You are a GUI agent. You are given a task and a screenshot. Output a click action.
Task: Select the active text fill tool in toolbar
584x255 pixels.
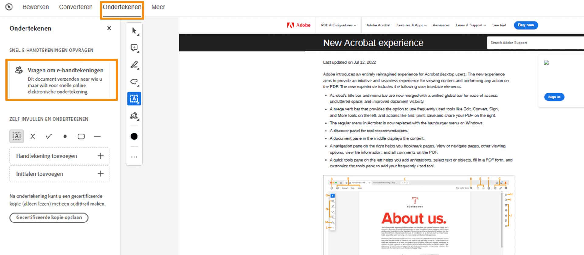[x=134, y=99]
